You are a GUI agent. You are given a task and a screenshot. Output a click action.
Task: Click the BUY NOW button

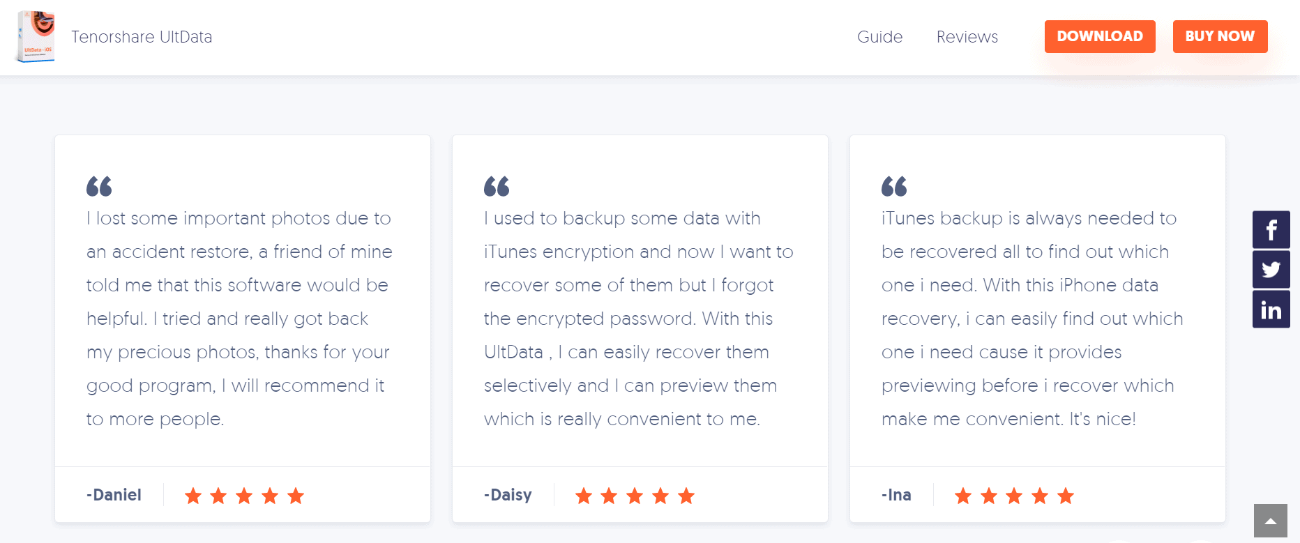[1220, 36]
